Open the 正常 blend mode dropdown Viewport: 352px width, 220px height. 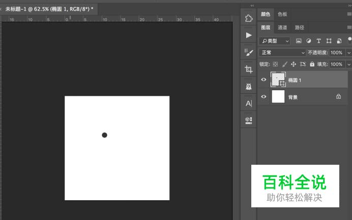[x=282, y=52]
